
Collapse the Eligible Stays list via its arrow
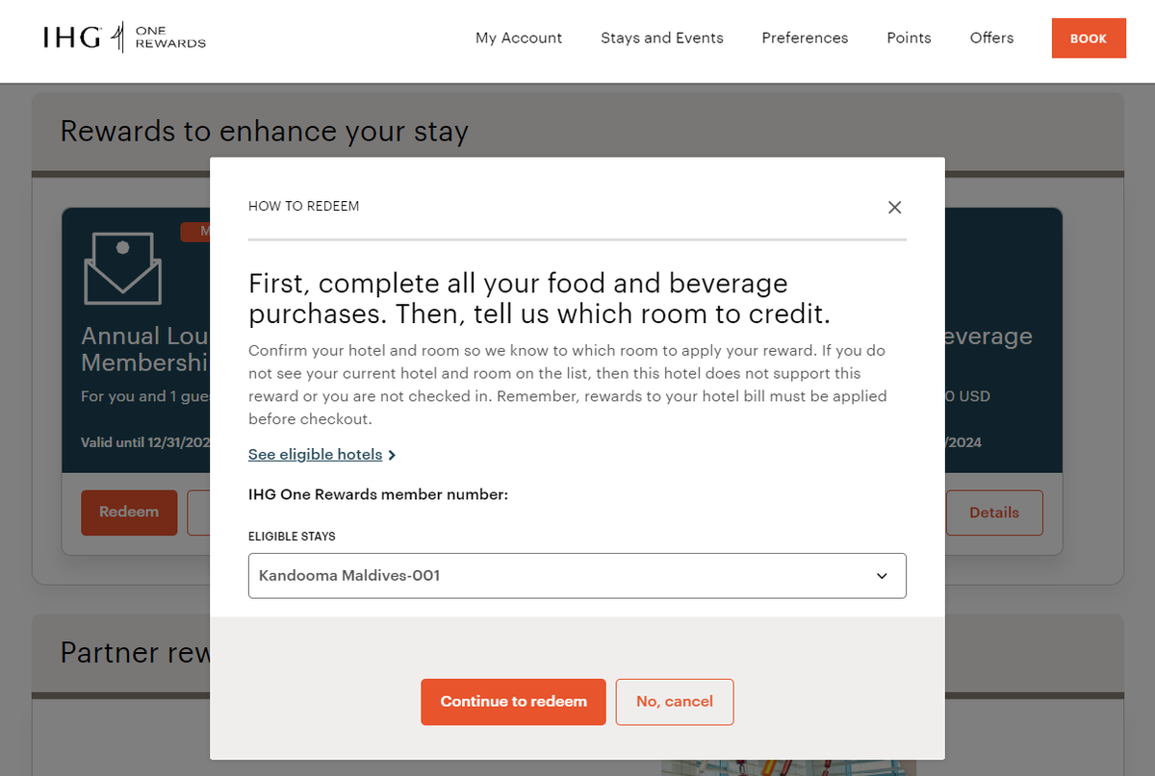point(882,575)
